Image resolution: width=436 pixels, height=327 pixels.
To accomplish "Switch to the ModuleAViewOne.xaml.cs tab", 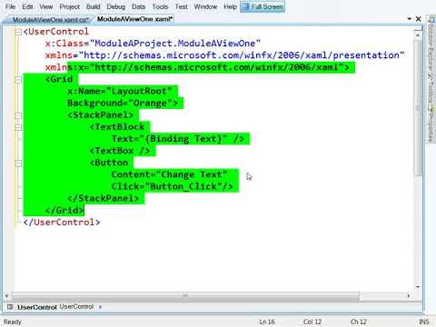I will click(x=50, y=20).
